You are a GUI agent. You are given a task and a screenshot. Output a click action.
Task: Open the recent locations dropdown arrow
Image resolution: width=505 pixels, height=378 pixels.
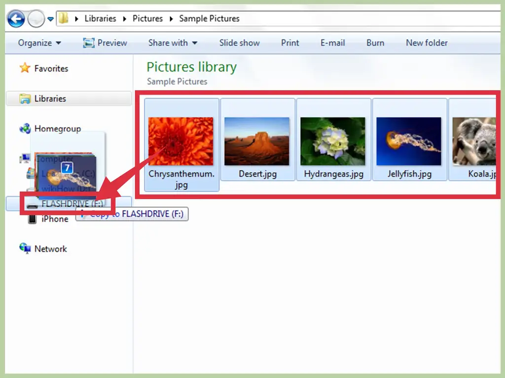(x=51, y=19)
